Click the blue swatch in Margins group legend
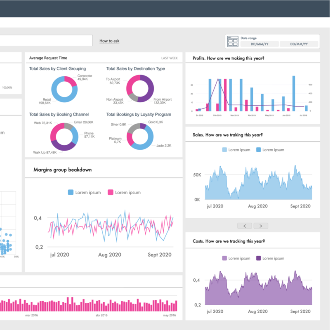 pos(71,192)
